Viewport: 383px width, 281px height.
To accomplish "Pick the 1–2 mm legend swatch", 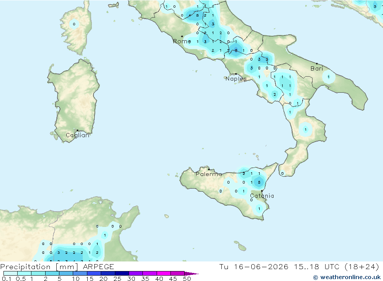I will [x=38, y=273].
